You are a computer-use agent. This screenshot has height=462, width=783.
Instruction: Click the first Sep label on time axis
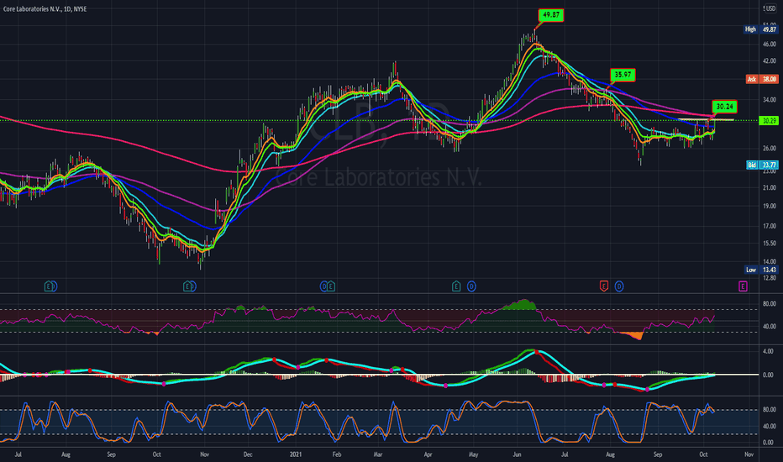[112, 454]
